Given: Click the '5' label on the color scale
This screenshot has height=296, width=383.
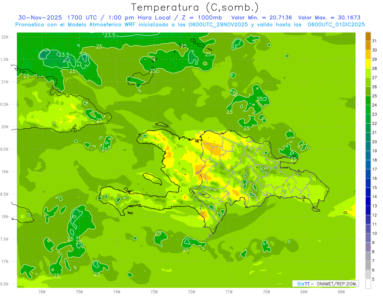Looking at the screenshot, I should pyautogui.click(x=373, y=279).
